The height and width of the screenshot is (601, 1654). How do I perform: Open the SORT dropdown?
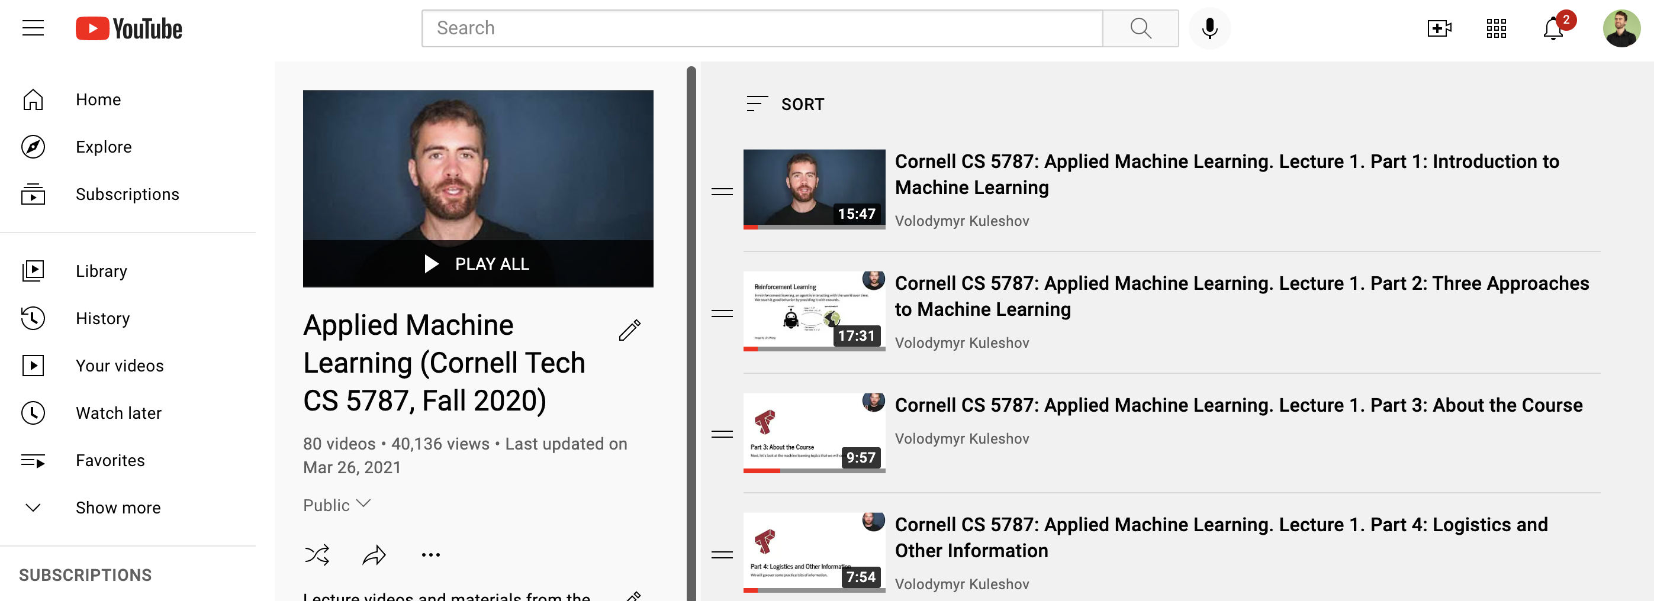point(785,104)
